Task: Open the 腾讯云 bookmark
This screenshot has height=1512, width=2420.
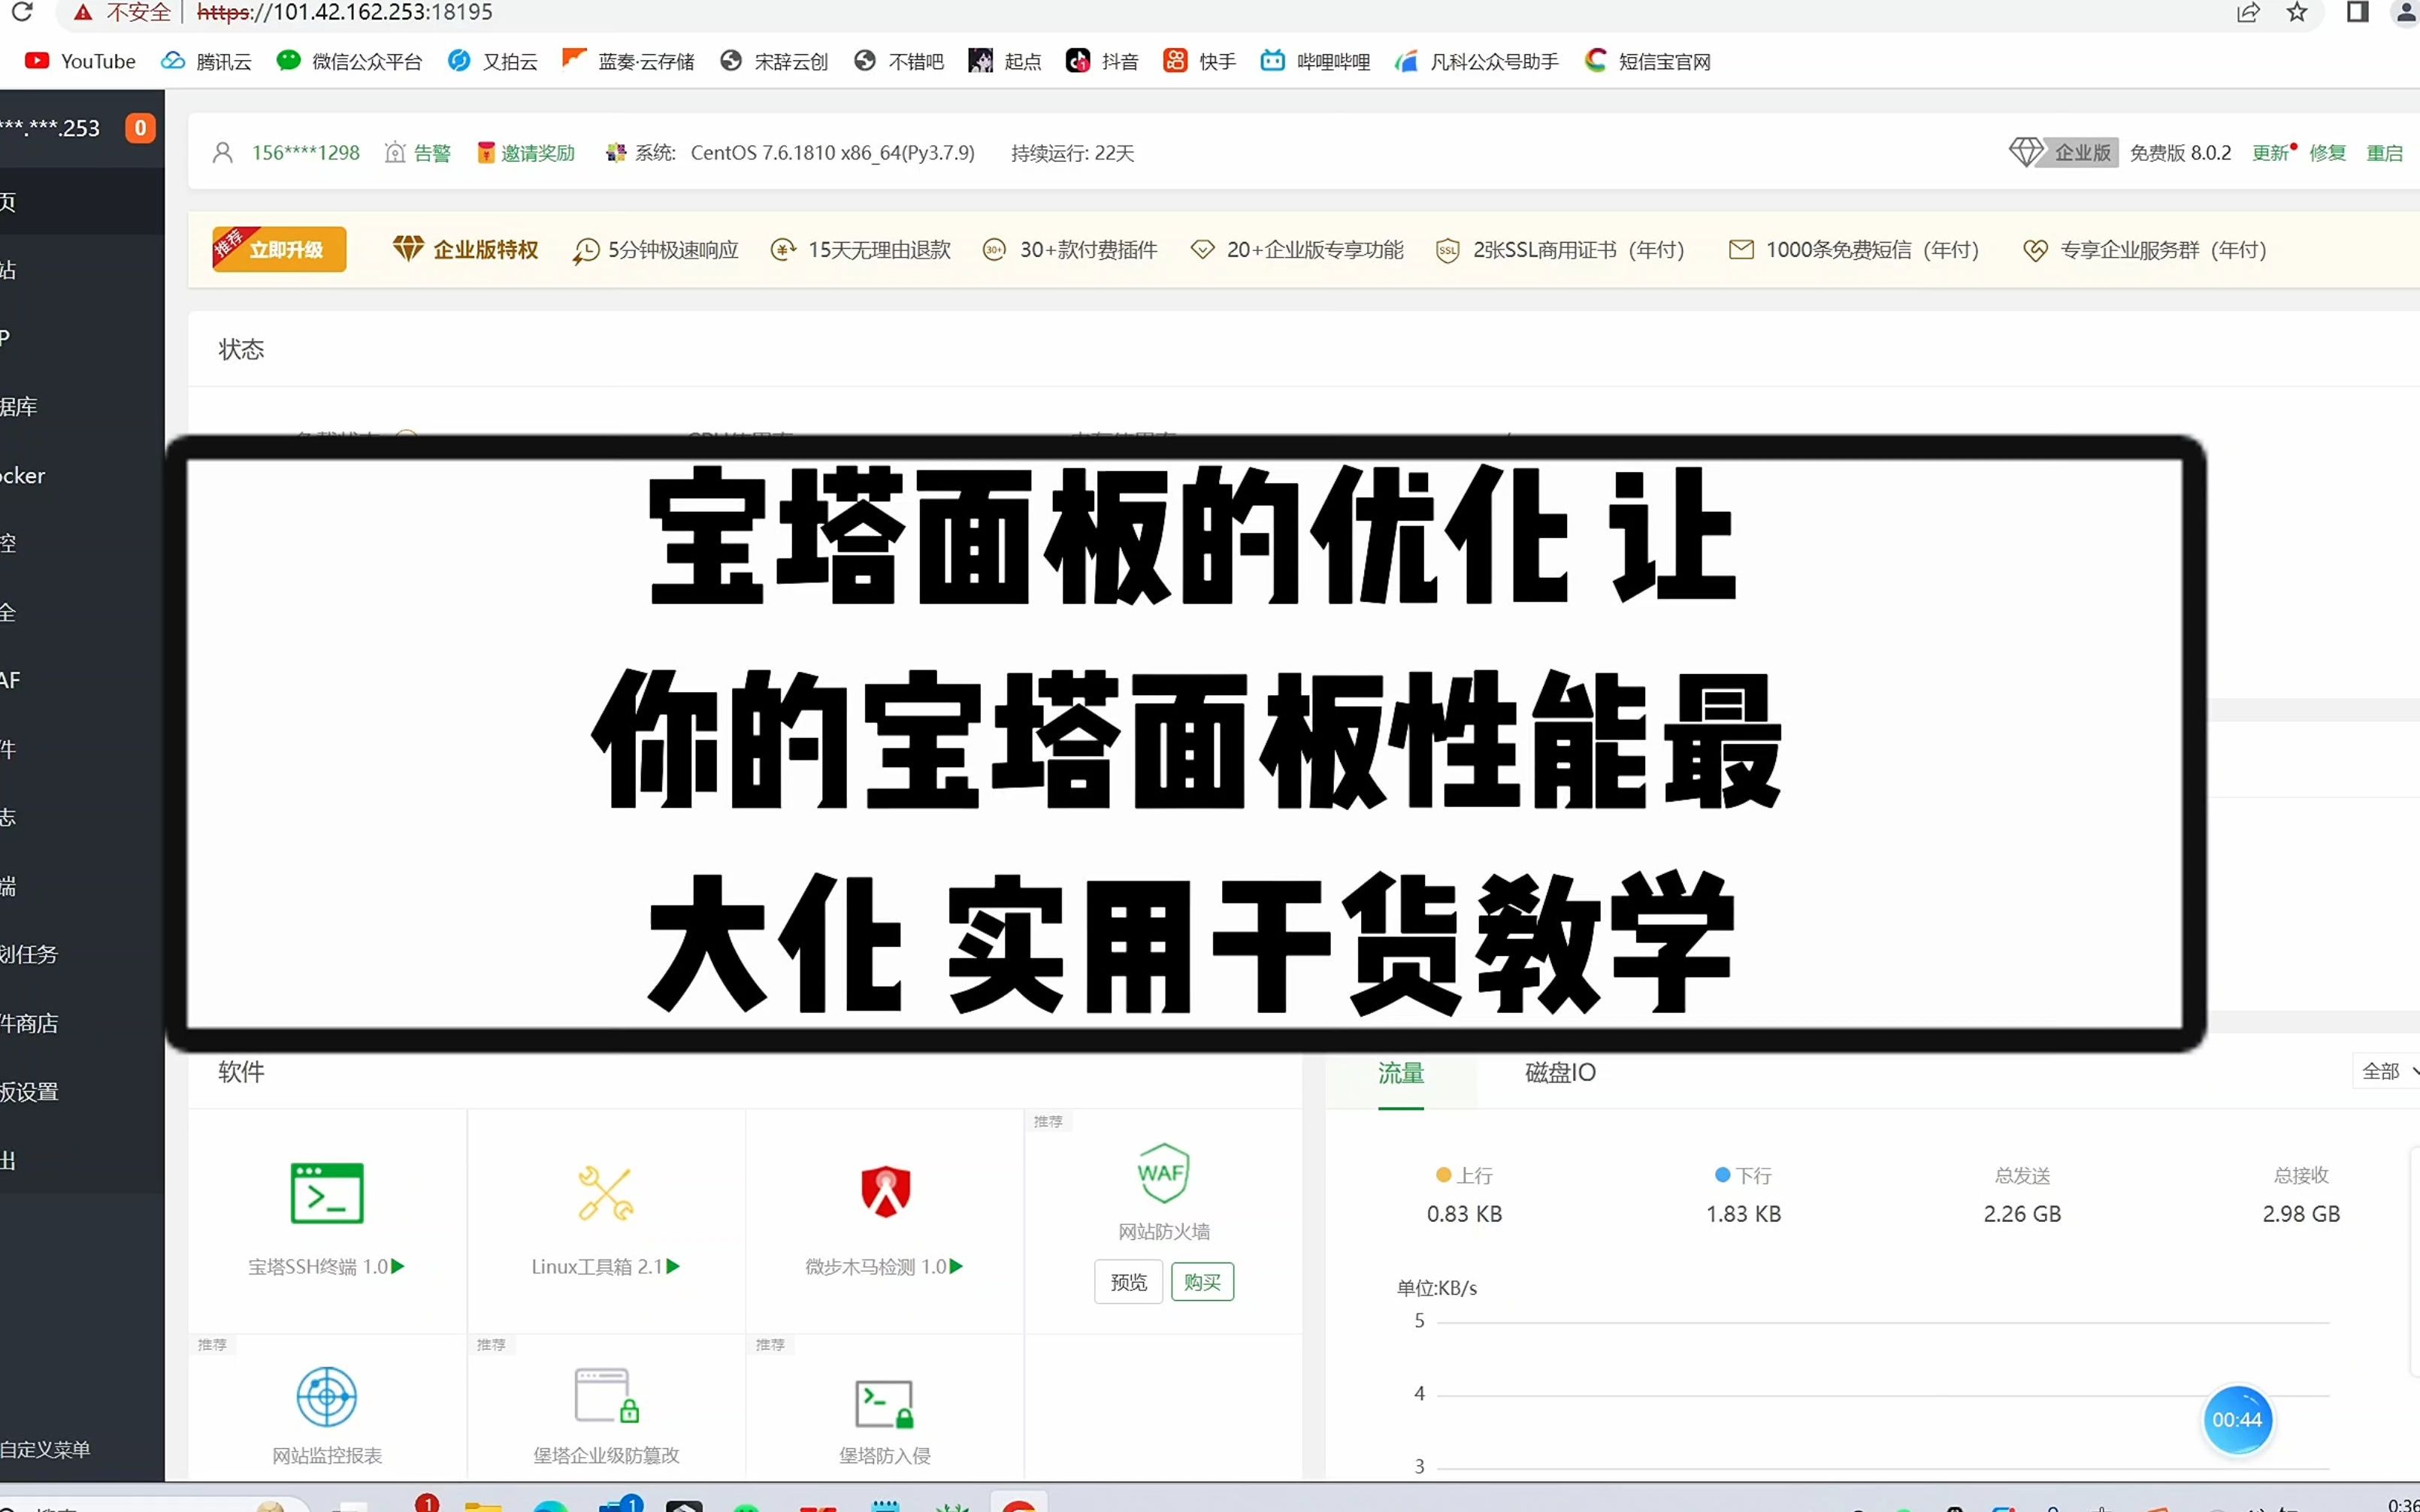Action: [206, 61]
